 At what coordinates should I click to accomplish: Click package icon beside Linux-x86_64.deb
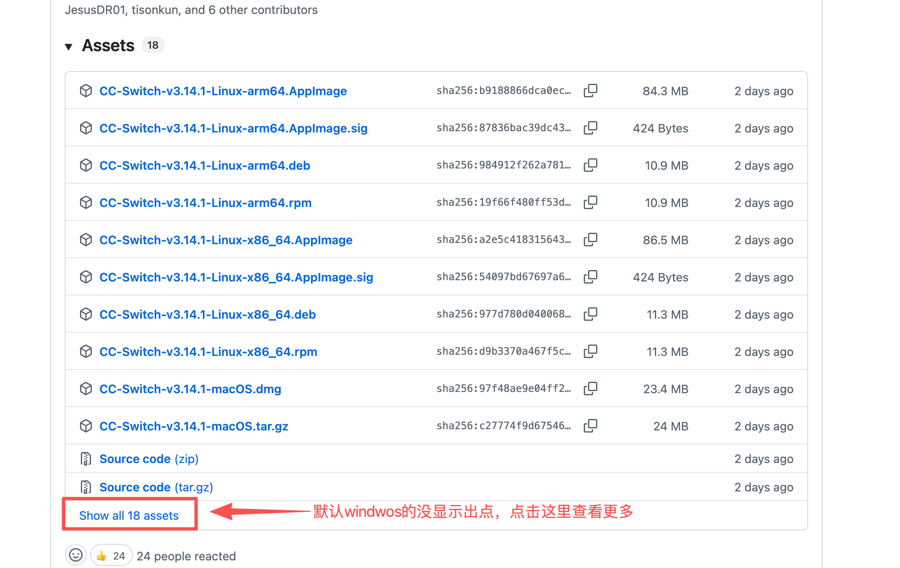click(86, 314)
